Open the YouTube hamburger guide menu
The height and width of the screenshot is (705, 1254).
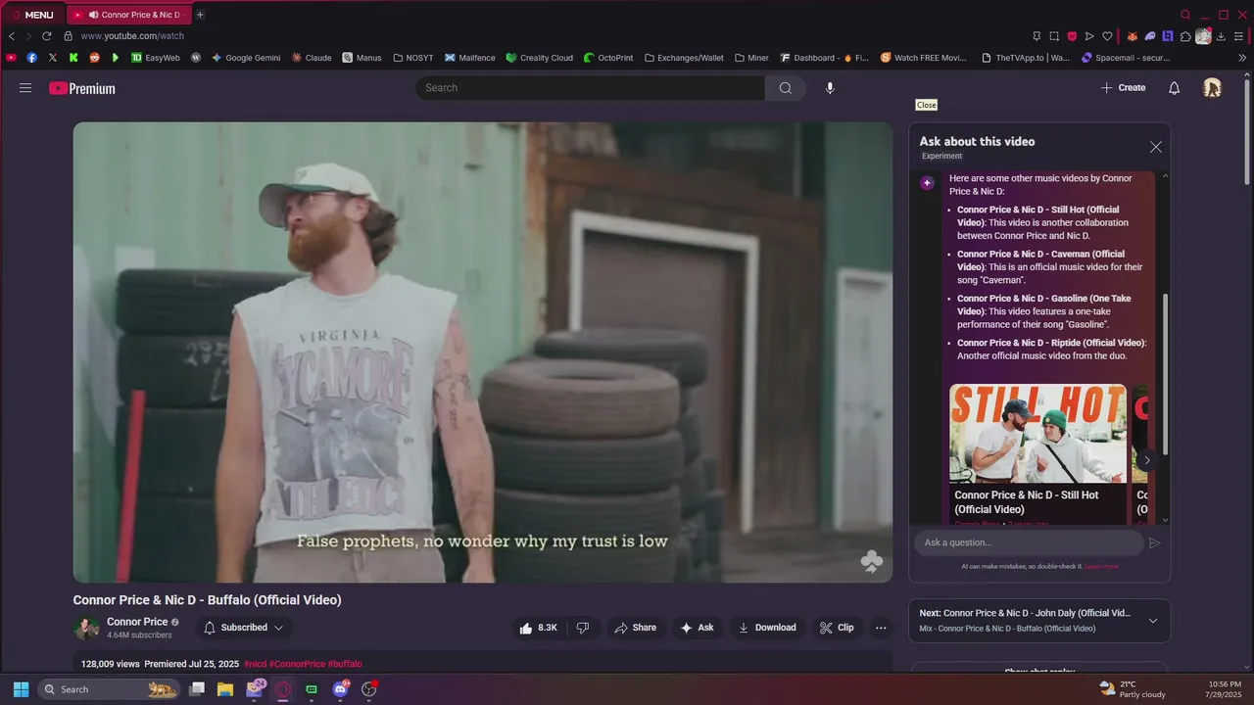pos(25,88)
